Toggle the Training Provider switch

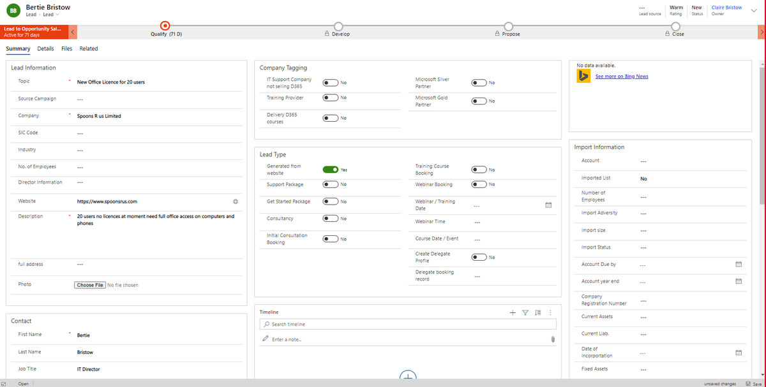(x=330, y=98)
